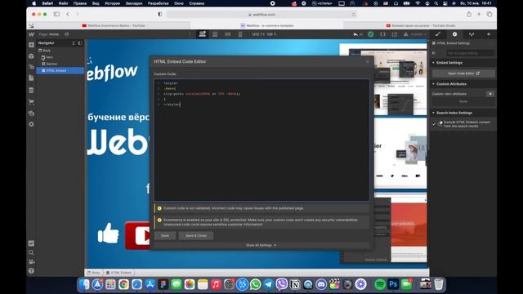Close the HTML Embed Code Editor dialog
The width and height of the screenshot is (523, 294).
tap(368, 61)
